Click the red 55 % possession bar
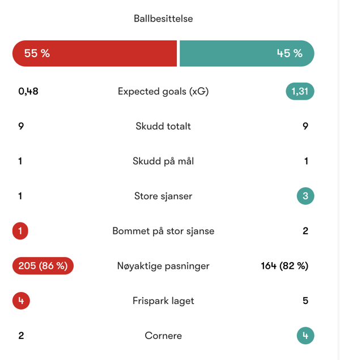Image resolution: width=340 pixels, height=360 pixels. click(95, 54)
